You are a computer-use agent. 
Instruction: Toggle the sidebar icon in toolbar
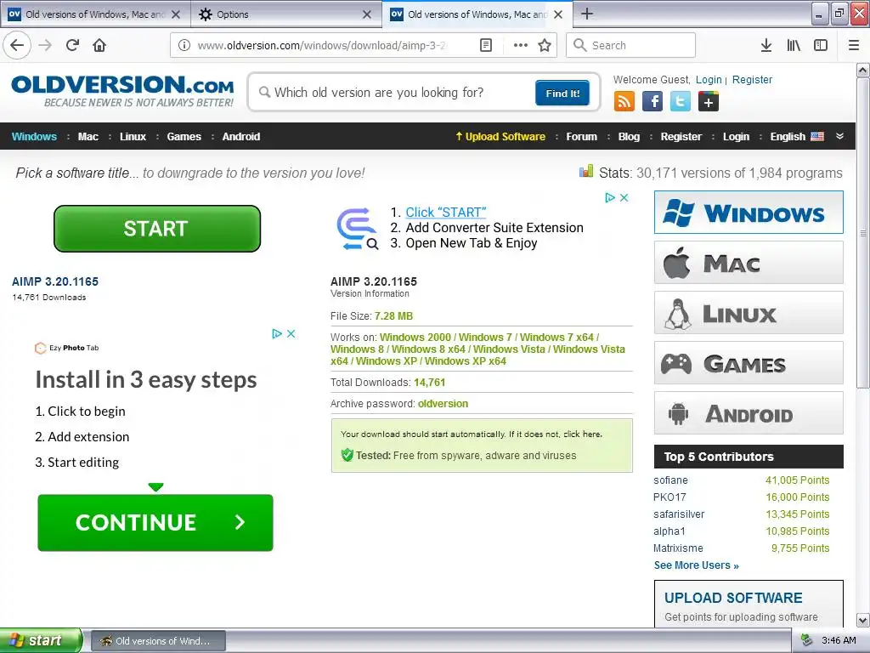(821, 46)
